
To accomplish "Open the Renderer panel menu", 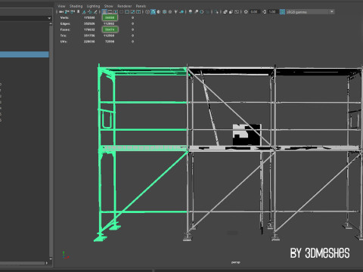I will pyautogui.click(x=125, y=6).
